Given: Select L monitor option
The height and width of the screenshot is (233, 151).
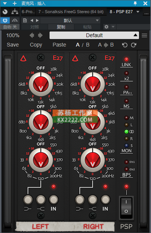Looking at the screenshot, I should click(126, 125).
